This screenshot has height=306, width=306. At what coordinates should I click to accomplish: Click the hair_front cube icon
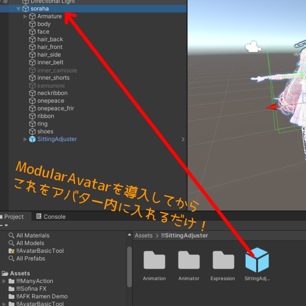click(32, 47)
